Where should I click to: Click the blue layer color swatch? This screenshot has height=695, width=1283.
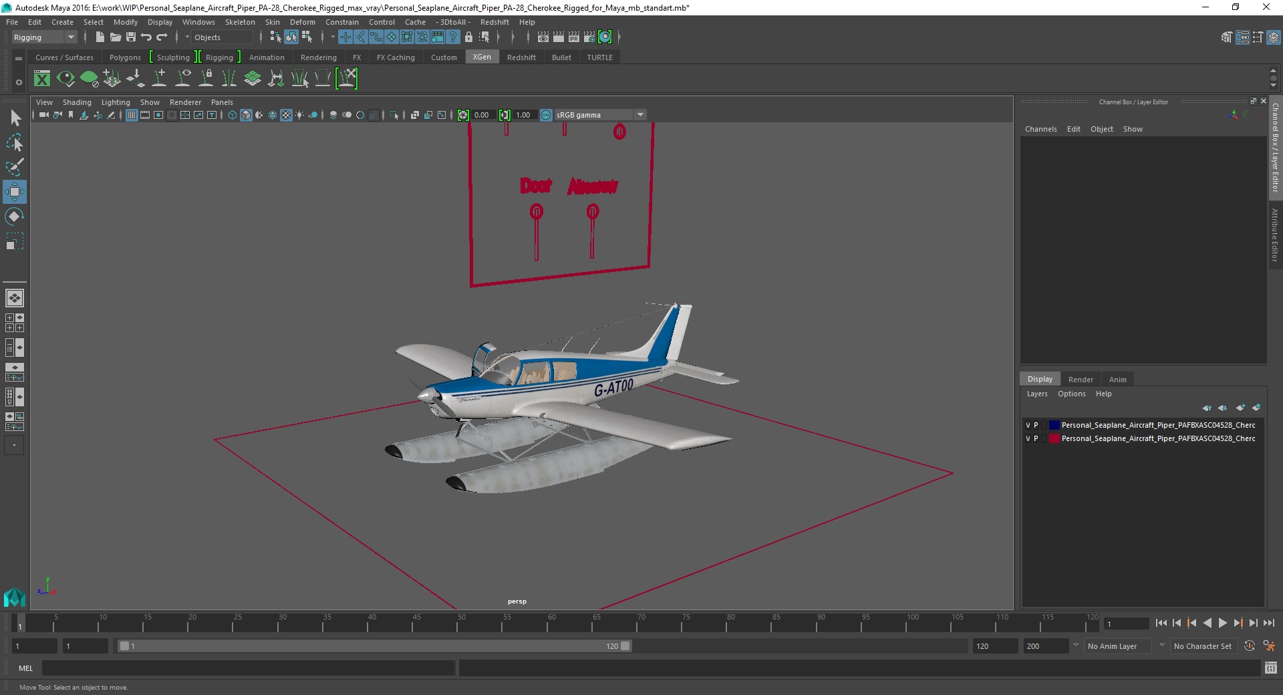[x=1054, y=425]
